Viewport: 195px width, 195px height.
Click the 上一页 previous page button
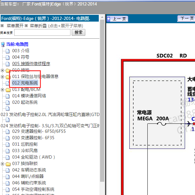117,19
